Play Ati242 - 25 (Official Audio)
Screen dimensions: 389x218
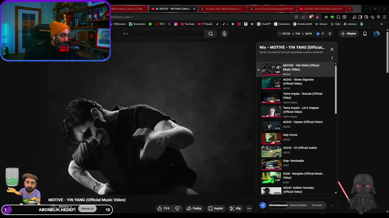295,151
